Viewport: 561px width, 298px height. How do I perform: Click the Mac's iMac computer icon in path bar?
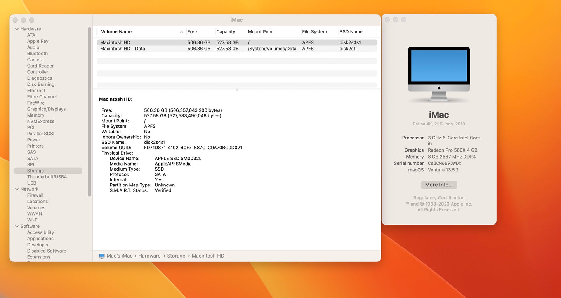point(102,256)
